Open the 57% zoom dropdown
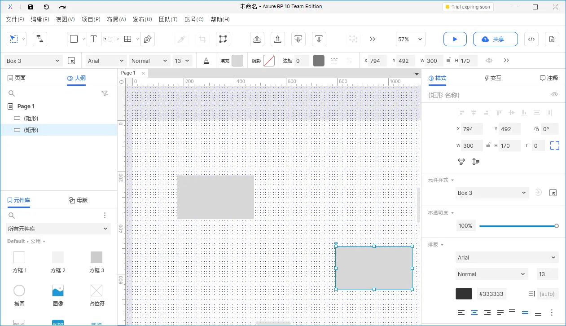 click(x=410, y=39)
